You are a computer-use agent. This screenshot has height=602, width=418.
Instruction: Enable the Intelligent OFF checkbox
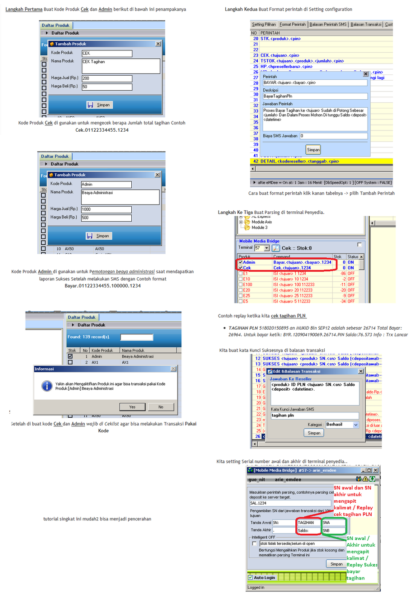[254, 544]
